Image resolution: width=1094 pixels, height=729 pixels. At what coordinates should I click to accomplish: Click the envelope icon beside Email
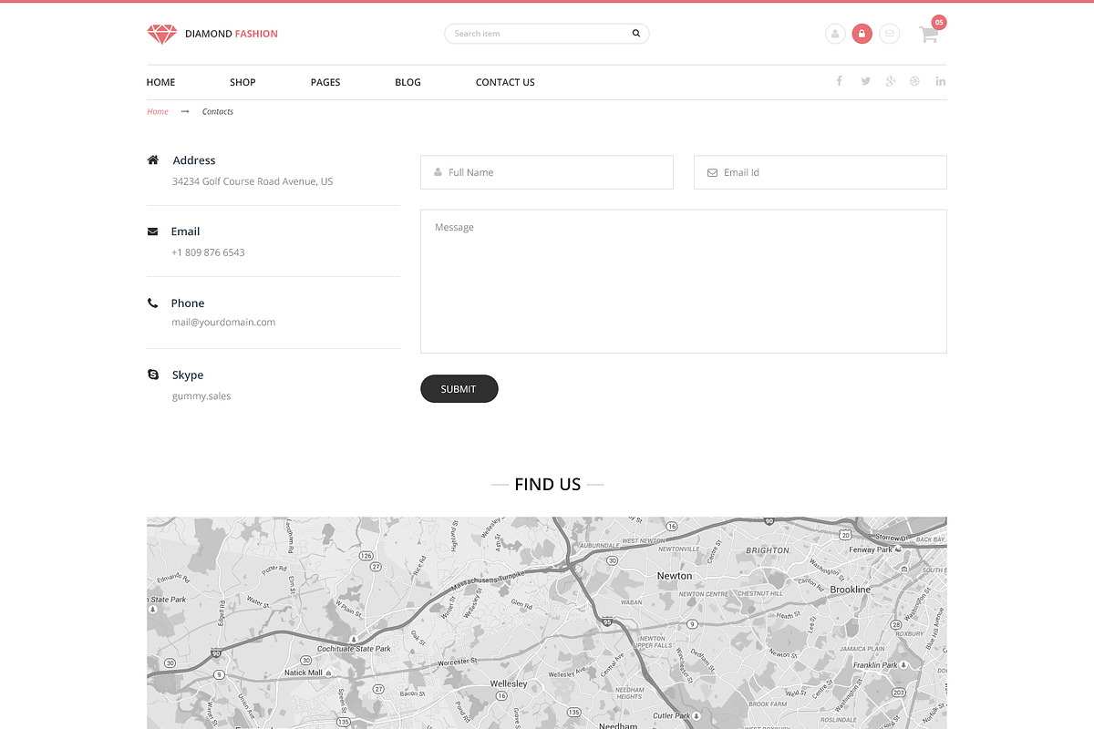pos(152,231)
